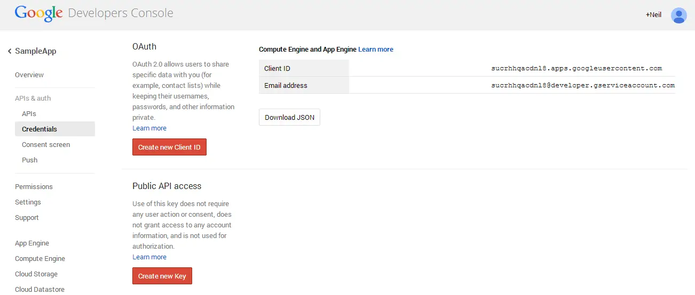The height and width of the screenshot is (295, 695).
Task: Click Create new Key button
Action: [x=162, y=276]
